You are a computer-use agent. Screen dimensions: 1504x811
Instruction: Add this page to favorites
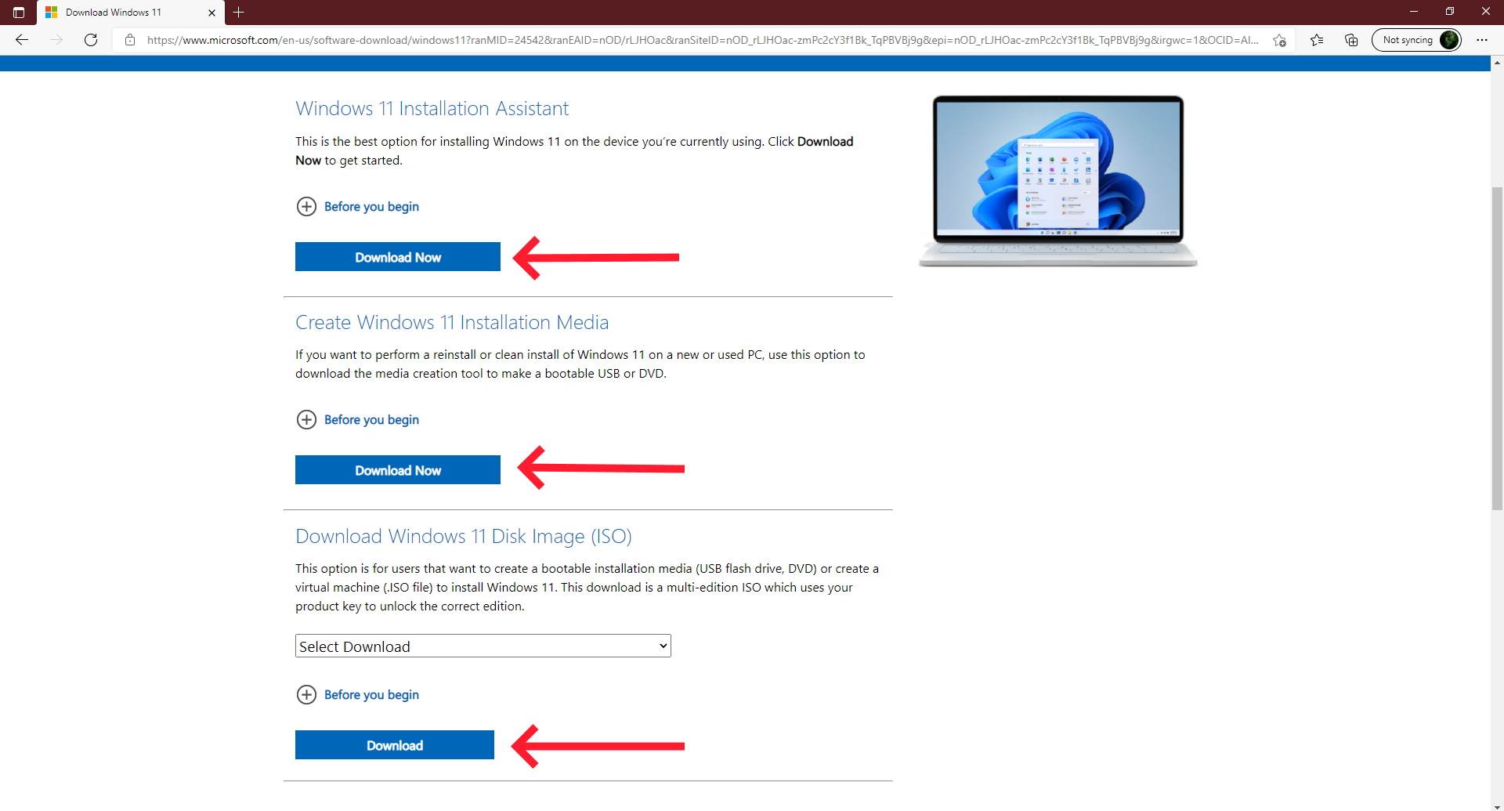coord(1280,39)
